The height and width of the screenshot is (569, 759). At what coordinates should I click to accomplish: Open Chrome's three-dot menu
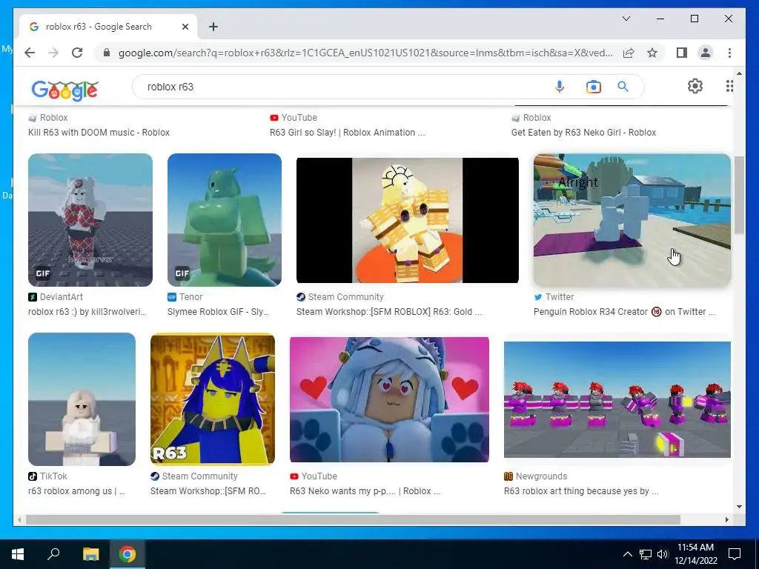click(729, 53)
